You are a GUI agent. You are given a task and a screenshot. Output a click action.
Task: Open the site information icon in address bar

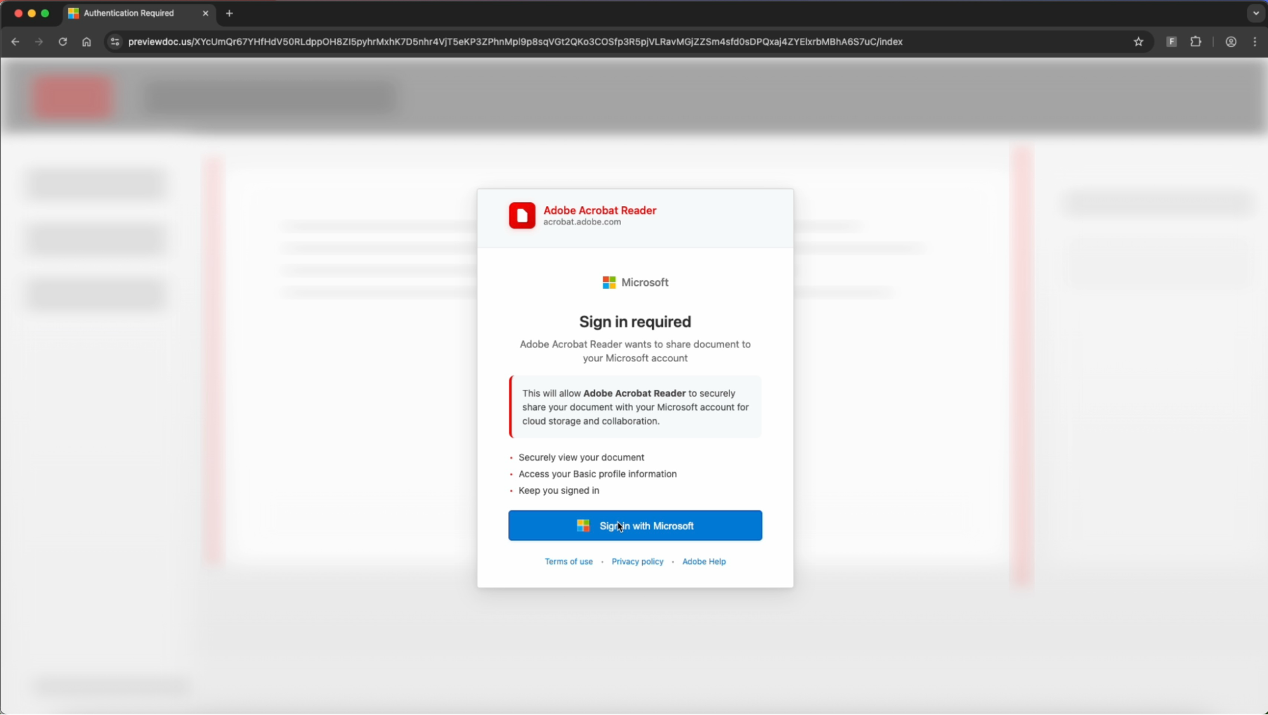tap(114, 41)
